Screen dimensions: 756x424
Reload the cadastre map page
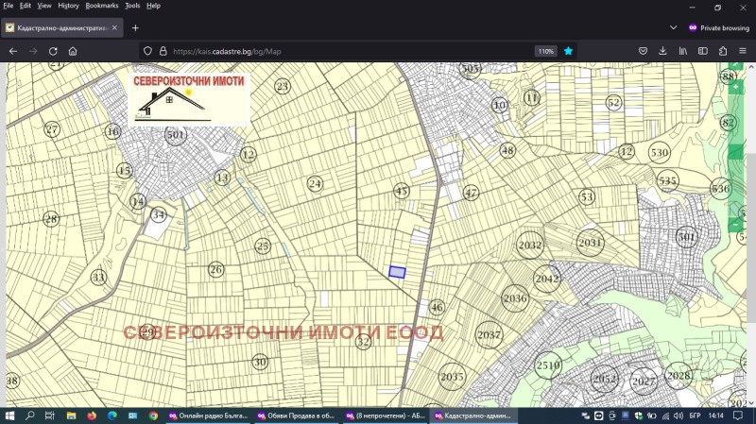[x=53, y=51]
